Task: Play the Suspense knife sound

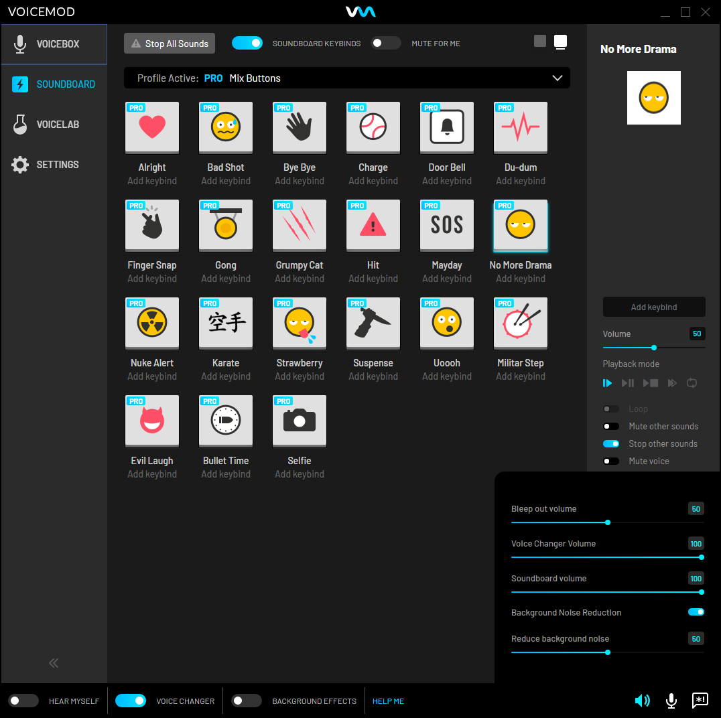Action: click(x=373, y=323)
